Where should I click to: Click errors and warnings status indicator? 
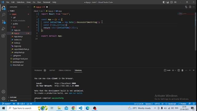(21, 104)
